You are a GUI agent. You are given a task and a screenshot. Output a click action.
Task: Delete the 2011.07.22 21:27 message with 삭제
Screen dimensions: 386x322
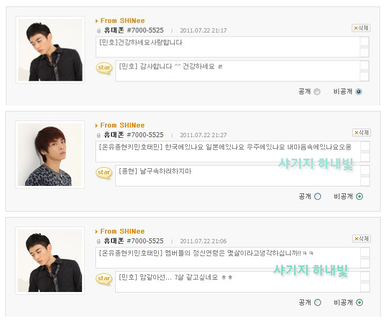[x=361, y=132]
